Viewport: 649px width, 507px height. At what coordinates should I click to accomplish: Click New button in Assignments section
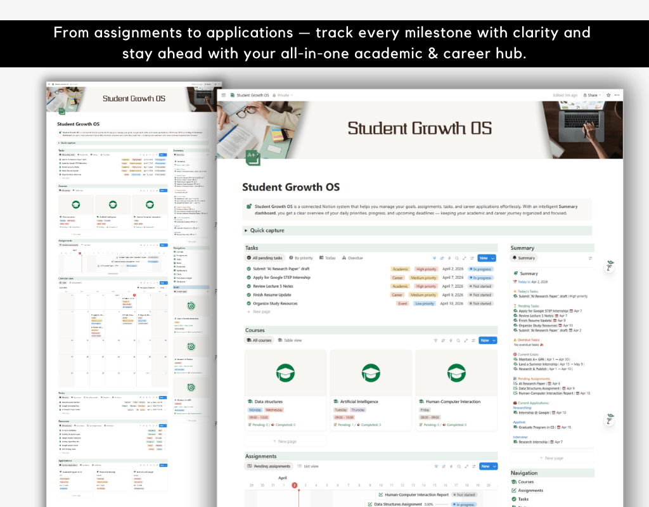[485, 466]
